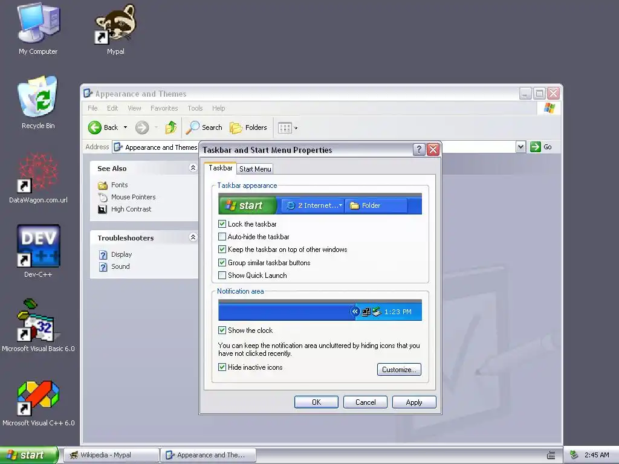Screen dimensions: 619x464
Task: Select the Mypal raccoon shortcut icon
Action: 115,25
